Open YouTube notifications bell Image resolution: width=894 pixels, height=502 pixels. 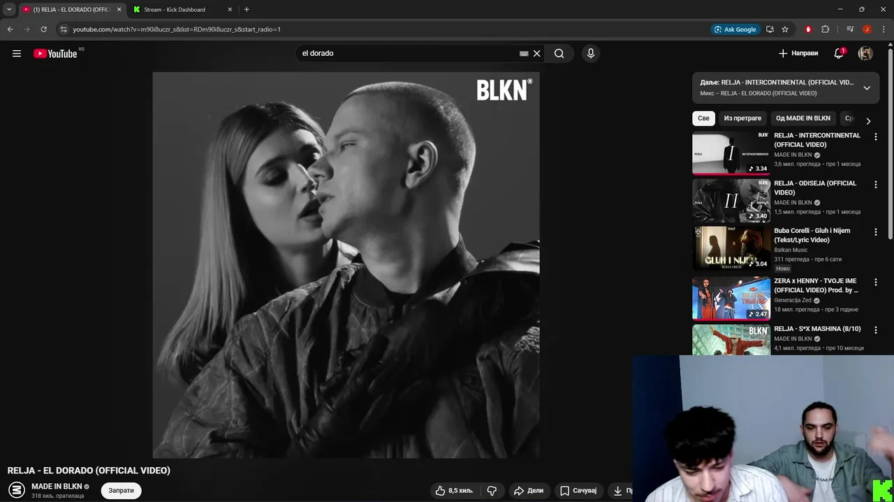pos(840,54)
